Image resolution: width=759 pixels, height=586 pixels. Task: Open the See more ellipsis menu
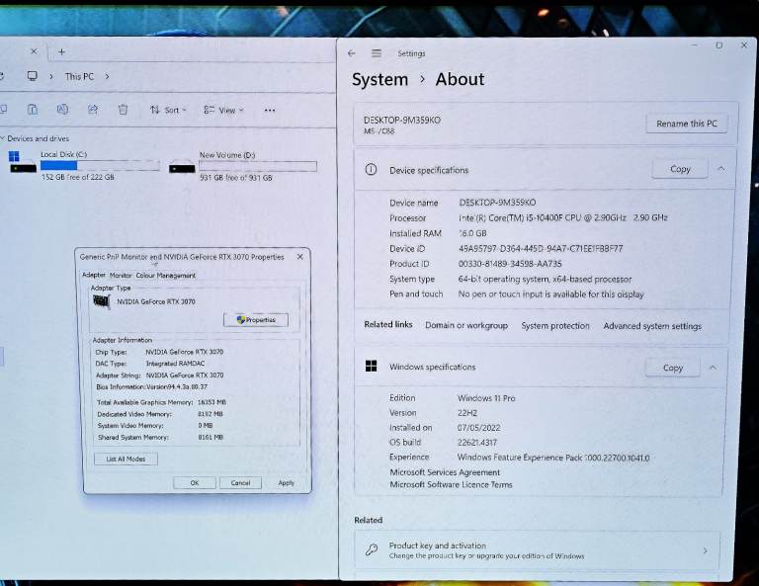[269, 111]
